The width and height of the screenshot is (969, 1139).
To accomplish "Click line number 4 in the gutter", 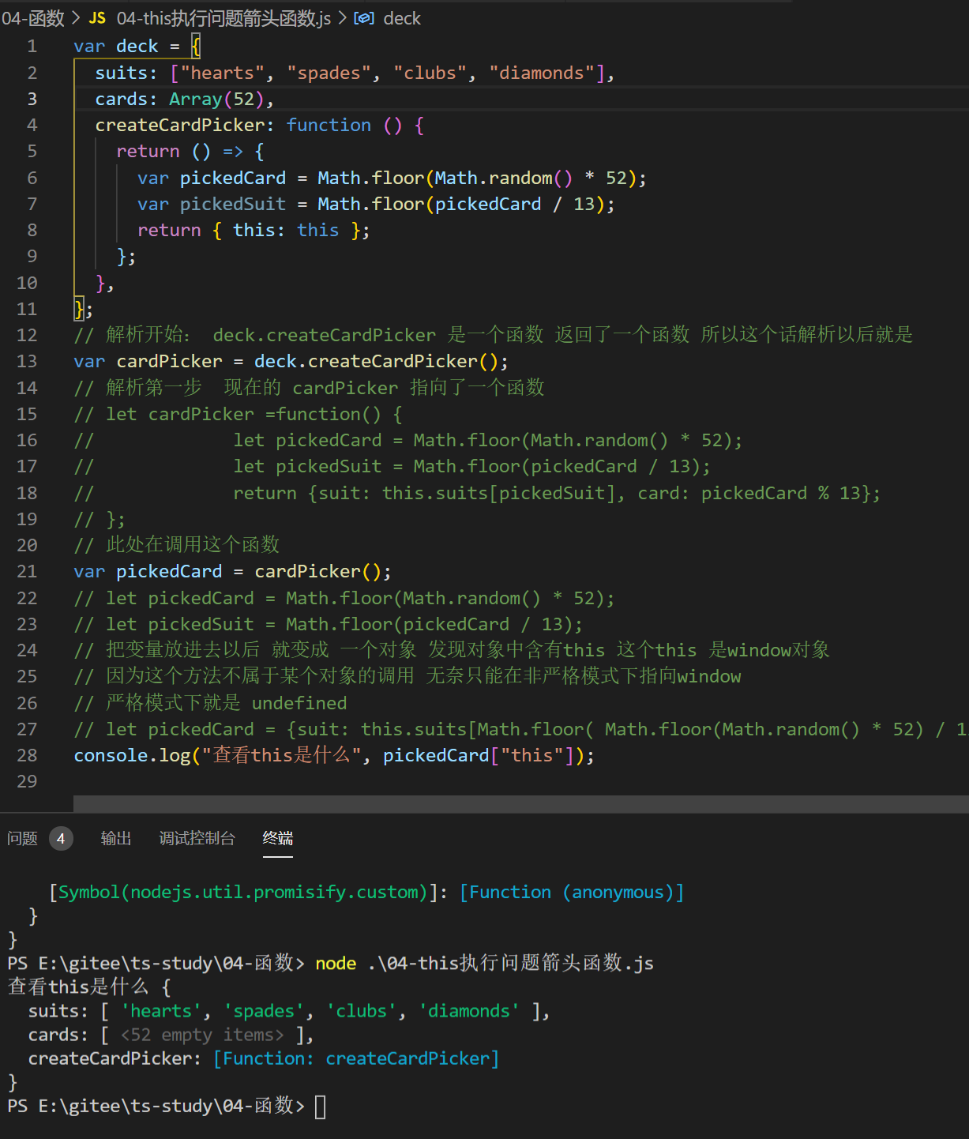I will point(32,126).
